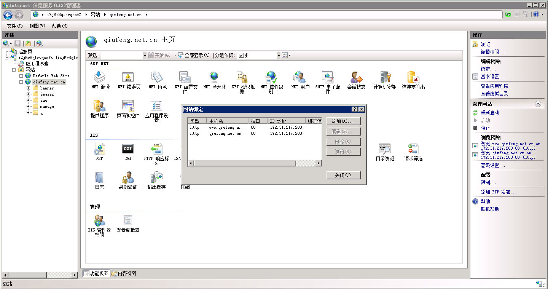
Task: Click 添加(A)... in the bindings dialog
Action: [343, 121]
